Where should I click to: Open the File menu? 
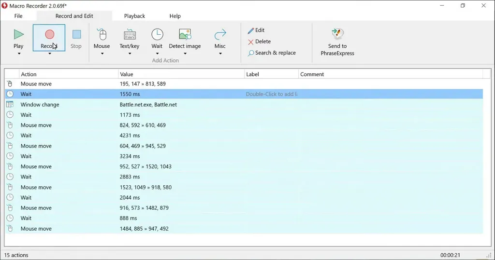click(18, 16)
